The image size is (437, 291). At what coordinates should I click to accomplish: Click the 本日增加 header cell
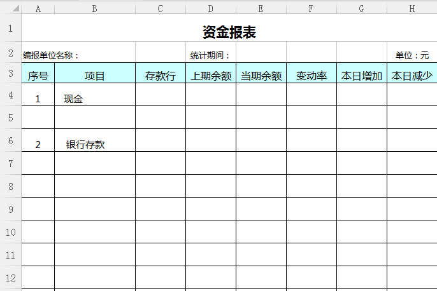coord(362,76)
